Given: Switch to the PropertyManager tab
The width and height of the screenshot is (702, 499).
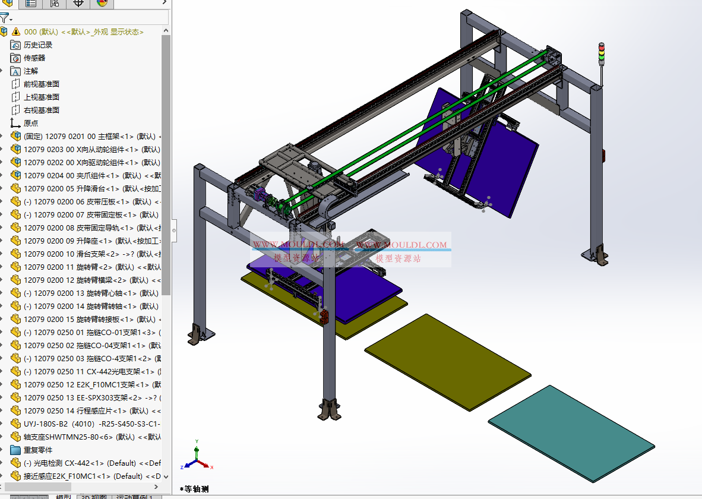Looking at the screenshot, I should [x=30, y=5].
